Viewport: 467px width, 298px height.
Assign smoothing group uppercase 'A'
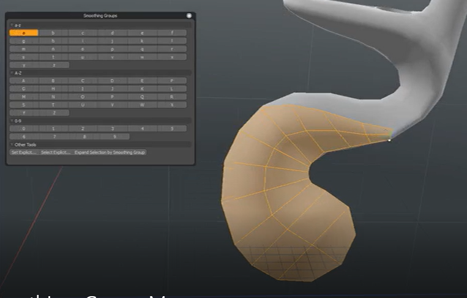tap(24, 81)
